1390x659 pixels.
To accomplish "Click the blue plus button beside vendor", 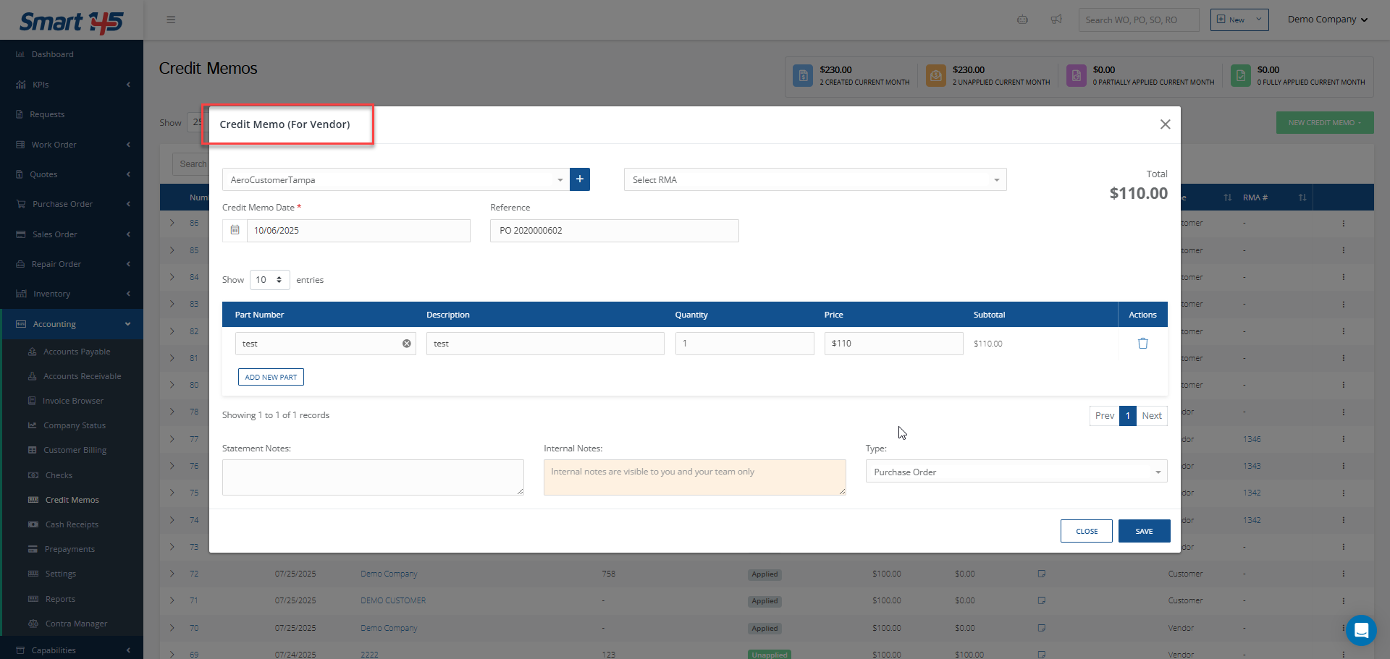I will click(x=579, y=179).
